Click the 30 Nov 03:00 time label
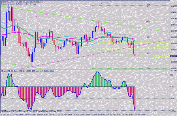The width and height of the screenshot is (177, 116). [x=116, y=115]
